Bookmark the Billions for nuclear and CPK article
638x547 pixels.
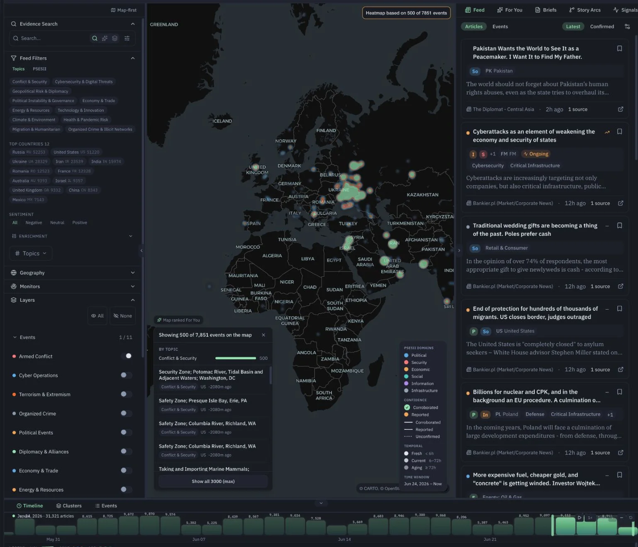tap(619, 392)
